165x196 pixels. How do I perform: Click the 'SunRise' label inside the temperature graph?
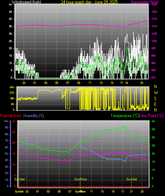click(81, 179)
